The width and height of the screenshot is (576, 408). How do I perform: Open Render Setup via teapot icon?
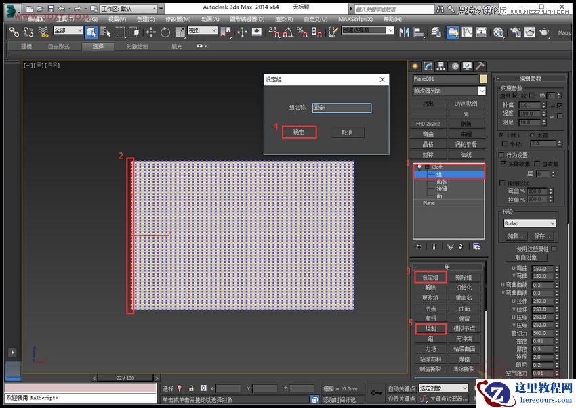tap(515, 32)
